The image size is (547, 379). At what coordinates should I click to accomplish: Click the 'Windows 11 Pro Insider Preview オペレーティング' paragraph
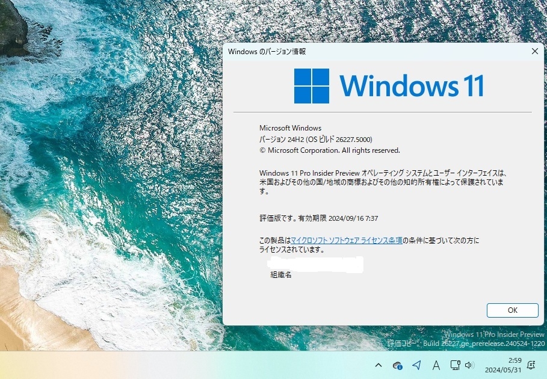[x=383, y=182]
